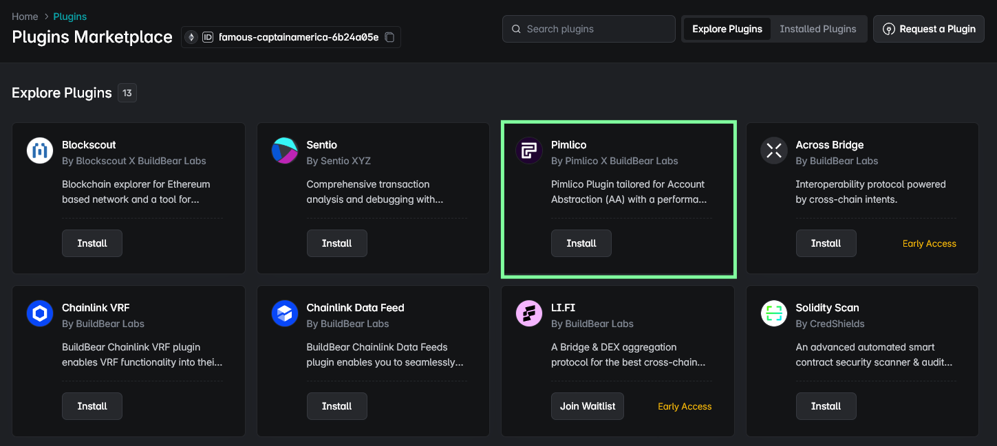The width and height of the screenshot is (997, 446).
Task: Click the Chainlink Data Feed logo icon
Action: pyautogui.click(x=284, y=313)
